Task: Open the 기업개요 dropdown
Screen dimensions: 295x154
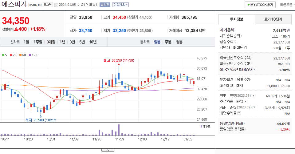Action: pyautogui.click(x=120, y=5)
